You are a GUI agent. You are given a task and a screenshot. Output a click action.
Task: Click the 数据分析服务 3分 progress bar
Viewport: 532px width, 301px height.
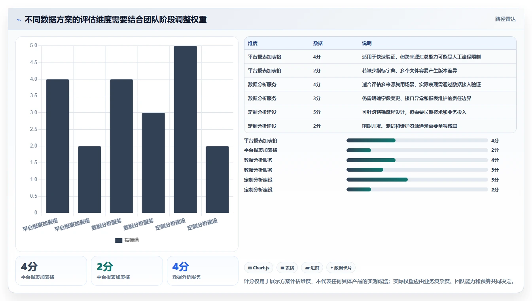417,170
